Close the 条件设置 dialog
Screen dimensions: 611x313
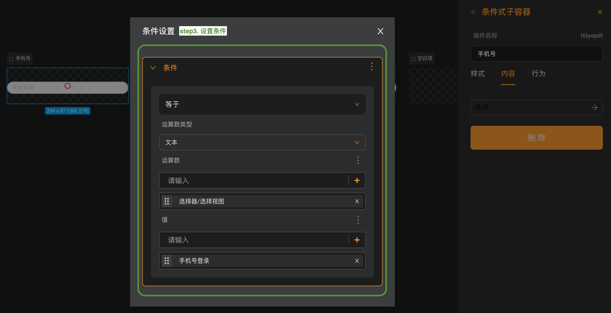(380, 31)
